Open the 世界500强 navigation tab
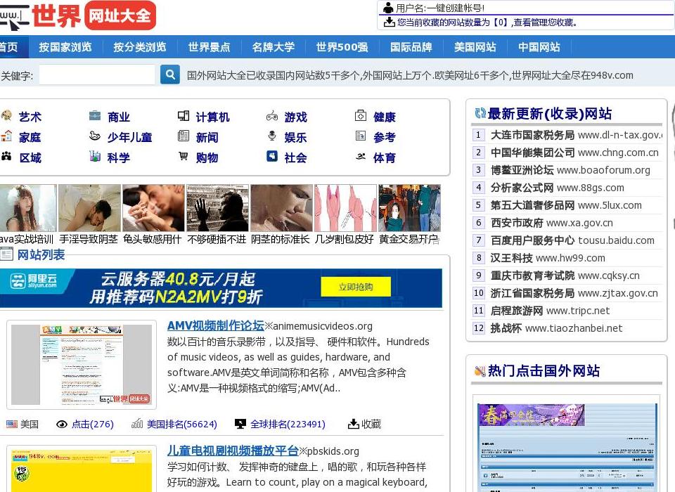This screenshot has width=675, height=492. (x=342, y=47)
